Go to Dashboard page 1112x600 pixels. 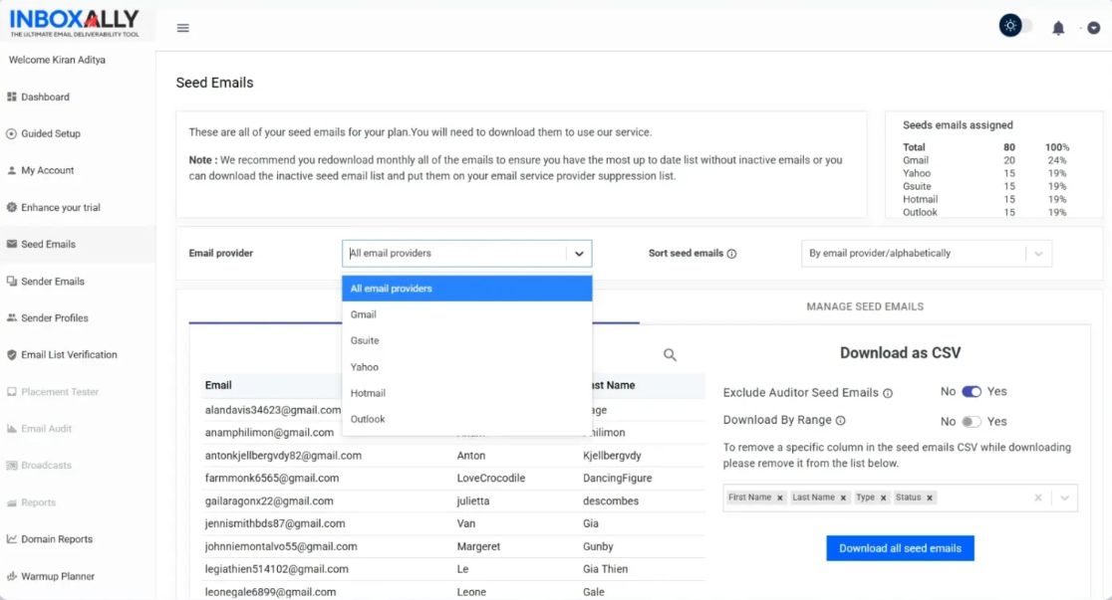46,98
